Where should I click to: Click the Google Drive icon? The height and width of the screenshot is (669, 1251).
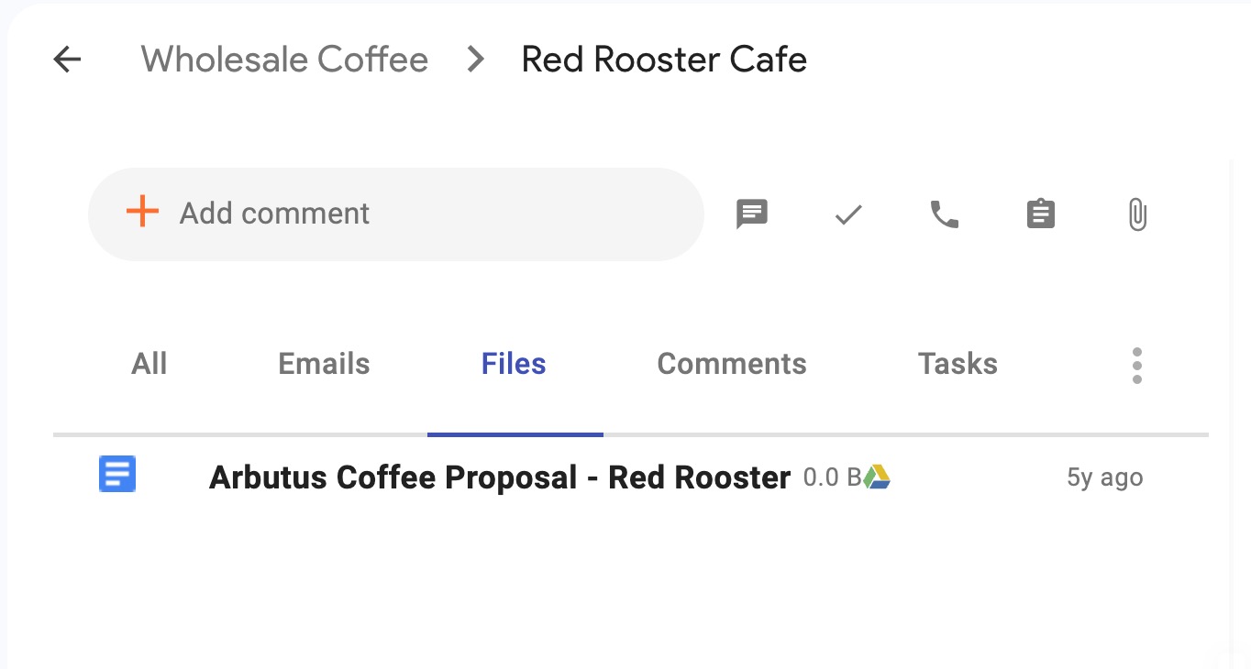[877, 477]
